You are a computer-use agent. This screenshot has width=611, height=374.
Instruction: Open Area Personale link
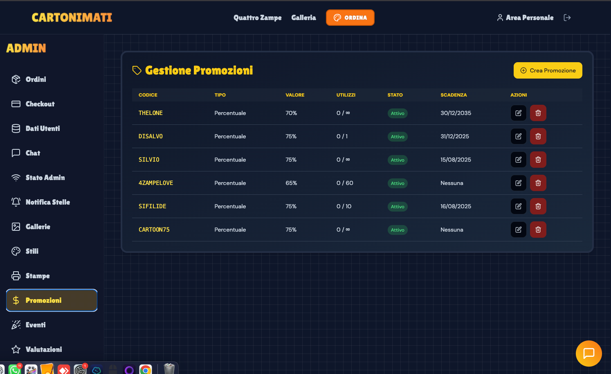(525, 18)
